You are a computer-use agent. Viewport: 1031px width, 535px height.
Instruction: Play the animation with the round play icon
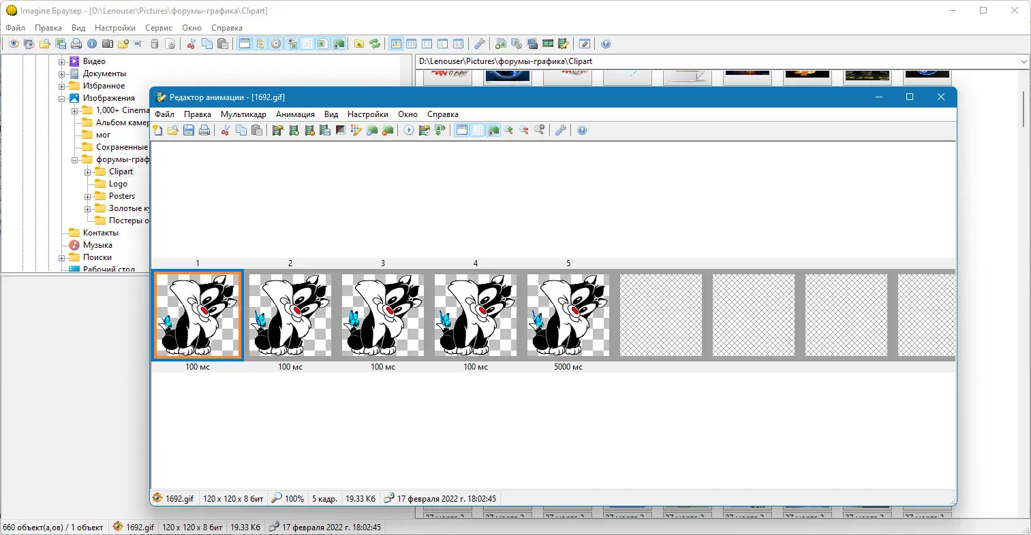click(x=409, y=130)
